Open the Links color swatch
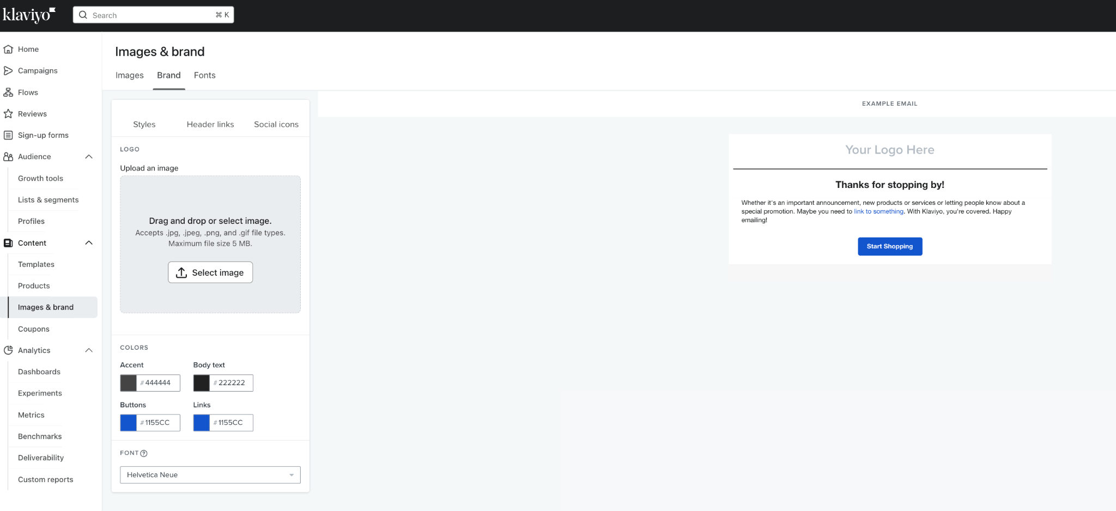This screenshot has width=1116, height=511. pyautogui.click(x=202, y=423)
